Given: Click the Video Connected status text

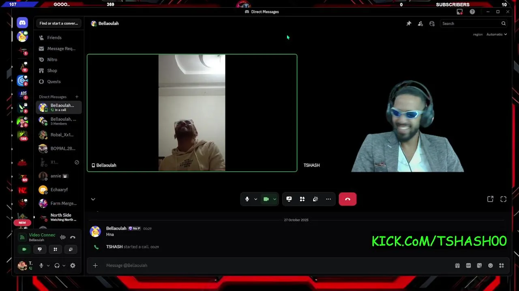Looking at the screenshot, I should click(x=42, y=235).
